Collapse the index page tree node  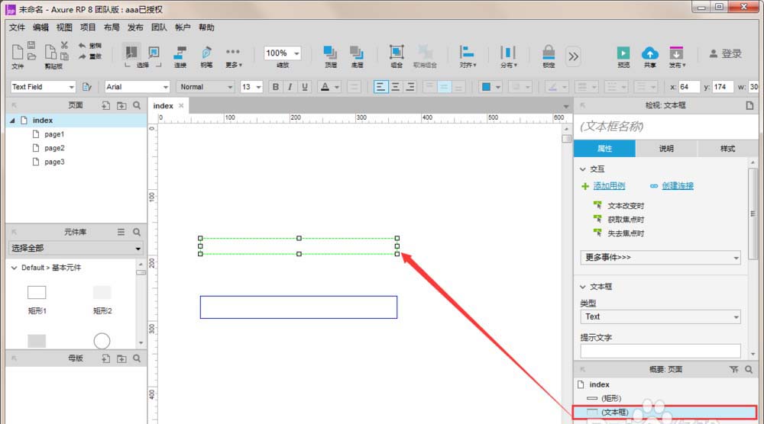13,120
